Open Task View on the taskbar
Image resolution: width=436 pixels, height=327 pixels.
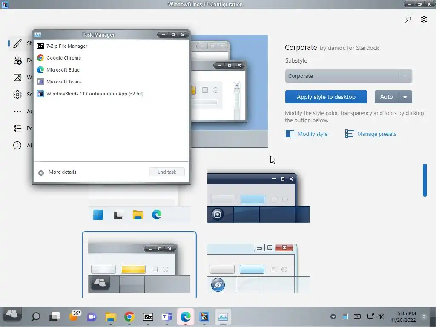[x=54, y=317]
